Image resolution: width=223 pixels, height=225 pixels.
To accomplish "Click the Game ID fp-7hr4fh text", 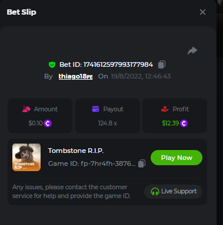I will point(92,163).
